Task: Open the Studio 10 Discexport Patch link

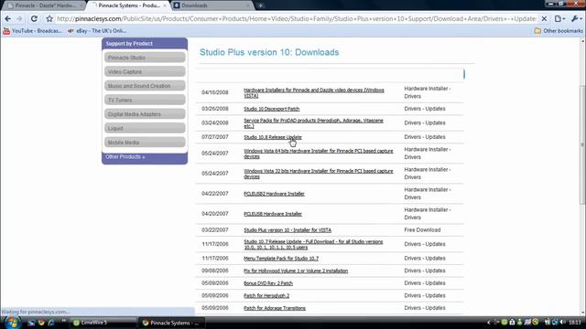Action: 272,109
